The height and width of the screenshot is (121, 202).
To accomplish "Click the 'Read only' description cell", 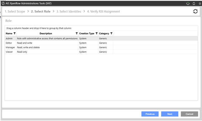I will [47, 52].
